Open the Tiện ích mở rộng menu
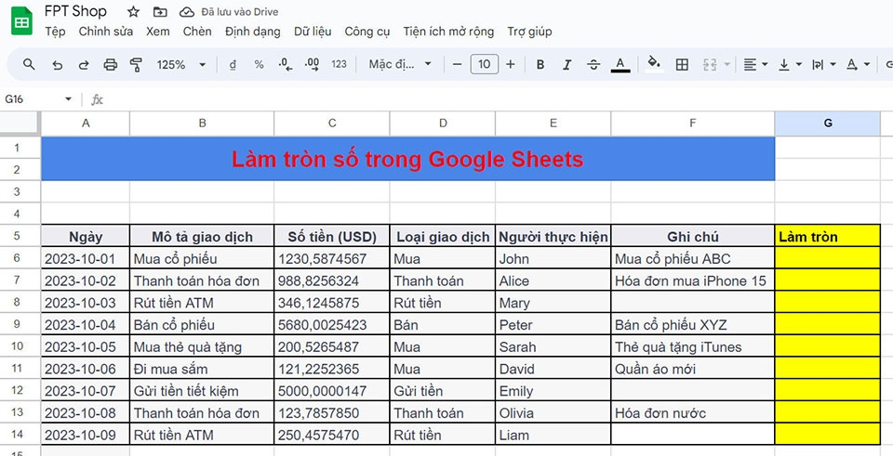 tap(448, 32)
